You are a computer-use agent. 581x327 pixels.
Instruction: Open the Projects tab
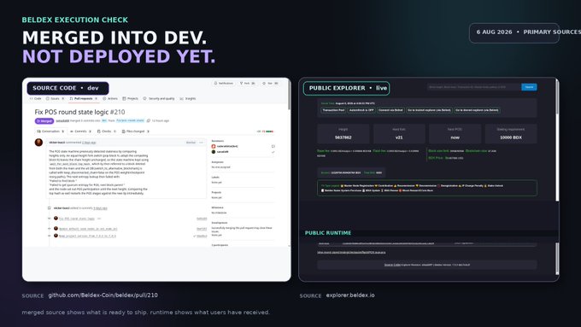[x=130, y=98]
